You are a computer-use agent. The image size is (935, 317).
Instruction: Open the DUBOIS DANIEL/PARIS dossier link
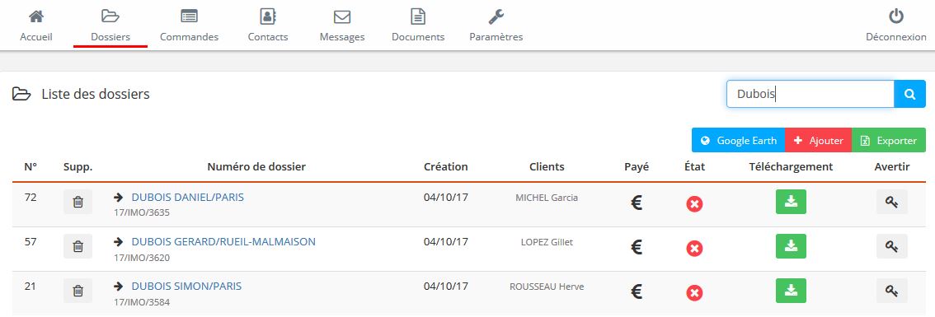[188, 198]
